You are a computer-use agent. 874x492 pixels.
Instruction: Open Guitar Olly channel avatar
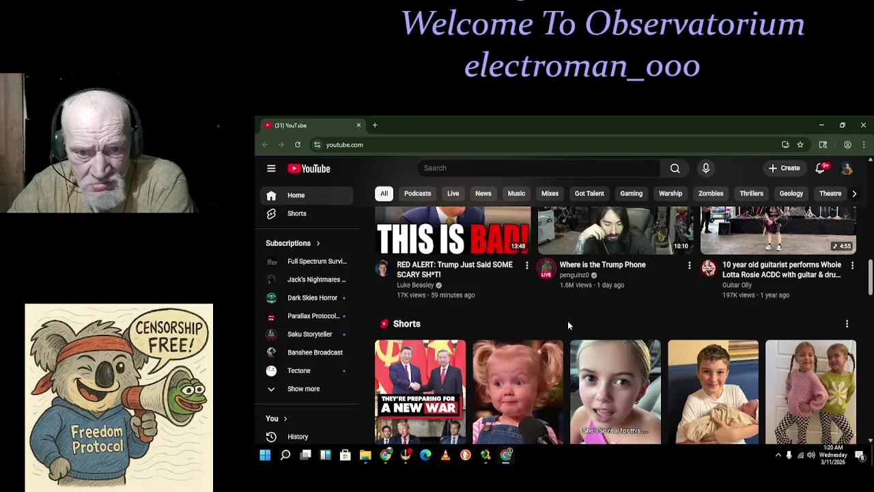coord(709,268)
